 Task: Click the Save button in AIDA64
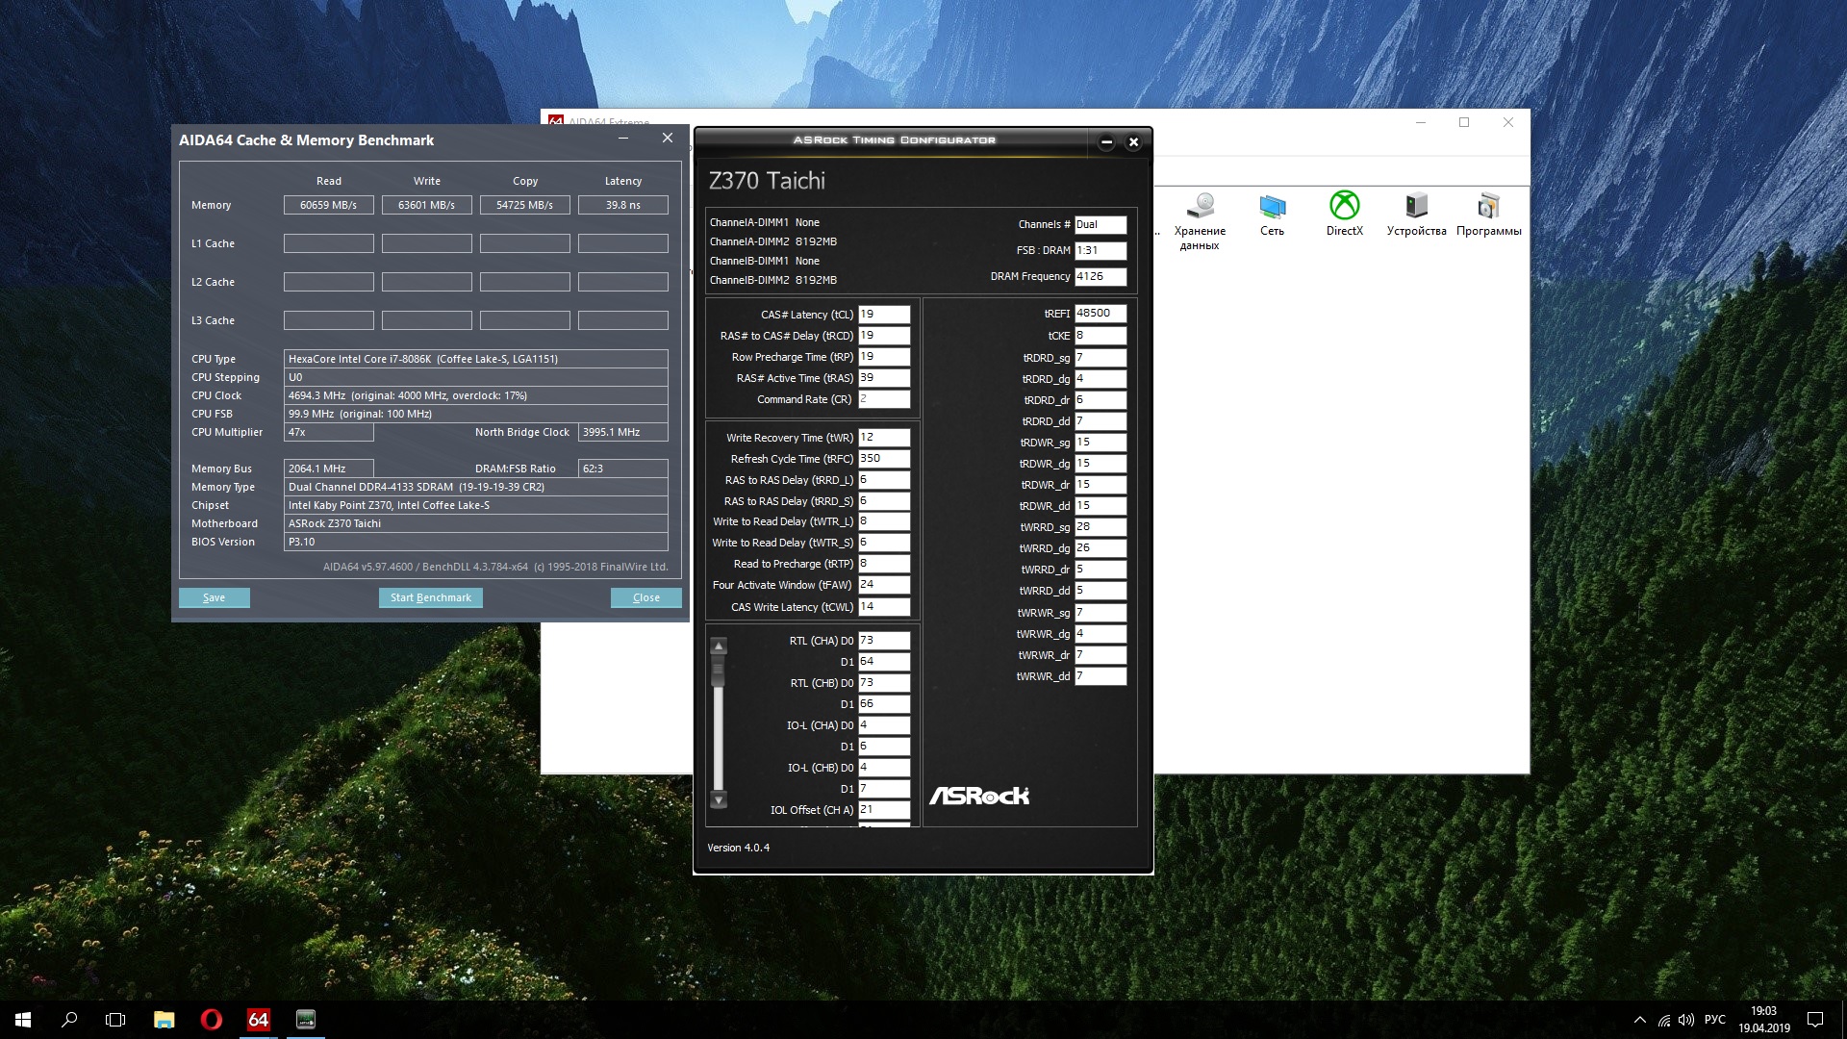coord(214,597)
